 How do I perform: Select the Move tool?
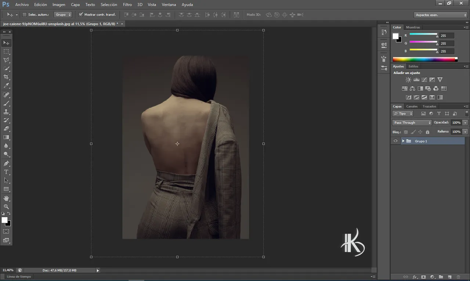[x=6, y=43]
